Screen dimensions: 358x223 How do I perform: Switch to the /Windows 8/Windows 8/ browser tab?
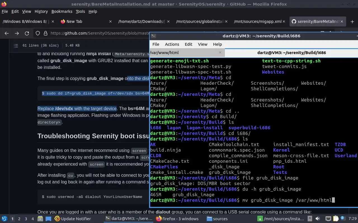coord(29,21)
